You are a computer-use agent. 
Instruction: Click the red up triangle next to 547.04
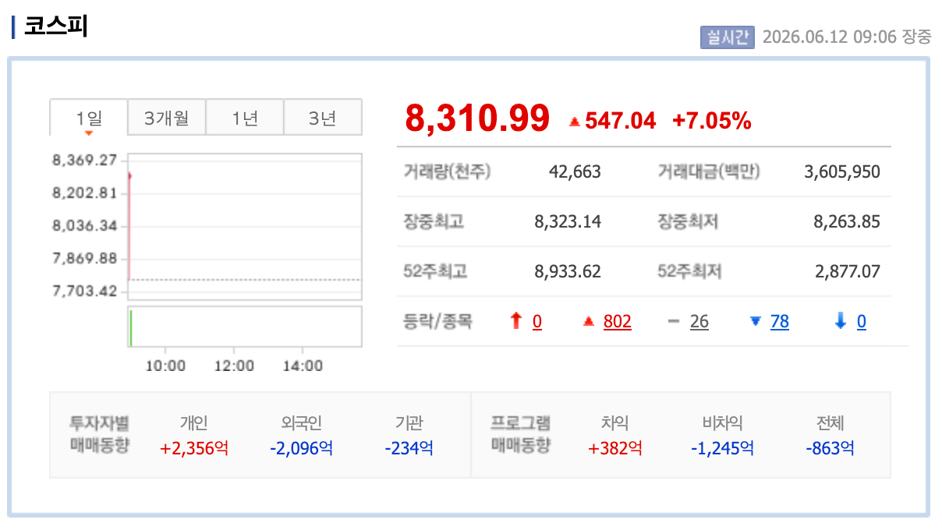pos(575,121)
